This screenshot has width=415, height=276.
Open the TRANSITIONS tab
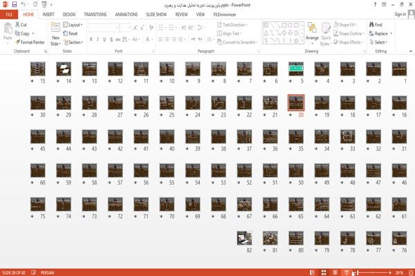point(95,15)
